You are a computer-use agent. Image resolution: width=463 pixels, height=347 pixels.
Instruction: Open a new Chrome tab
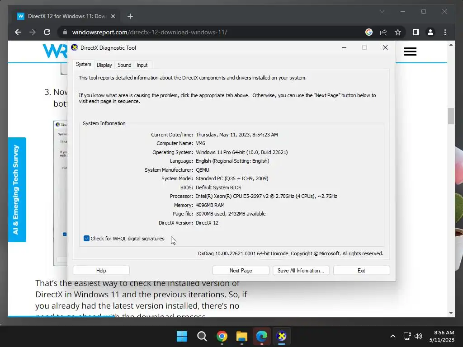(x=130, y=16)
